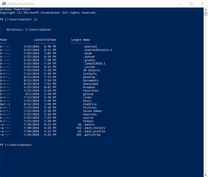Click the 'LastWriteTime' column header
This screenshot has width=208, height=177.
tap(45, 40)
